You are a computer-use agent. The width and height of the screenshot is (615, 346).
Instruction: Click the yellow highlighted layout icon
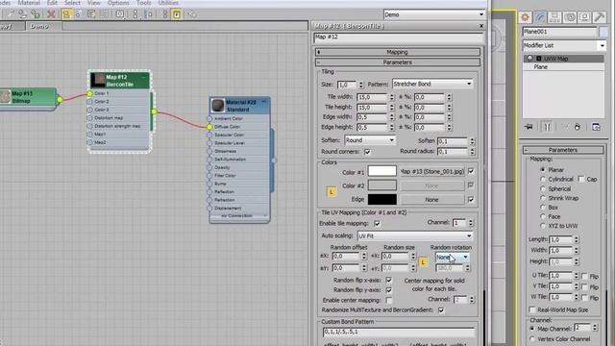(66, 14)
